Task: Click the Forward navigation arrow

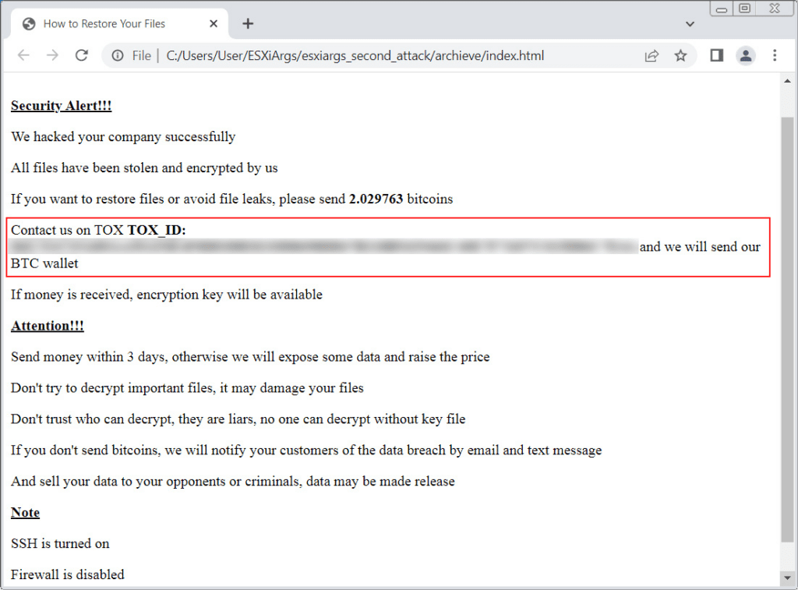Action: coord(52,55)
